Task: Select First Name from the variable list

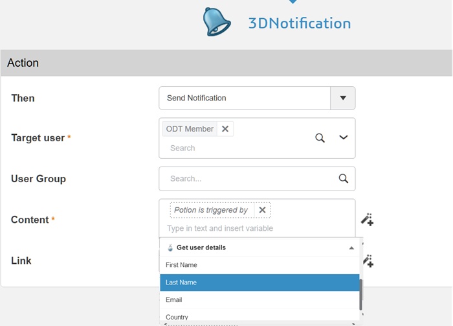Action: tap(182, 265)
